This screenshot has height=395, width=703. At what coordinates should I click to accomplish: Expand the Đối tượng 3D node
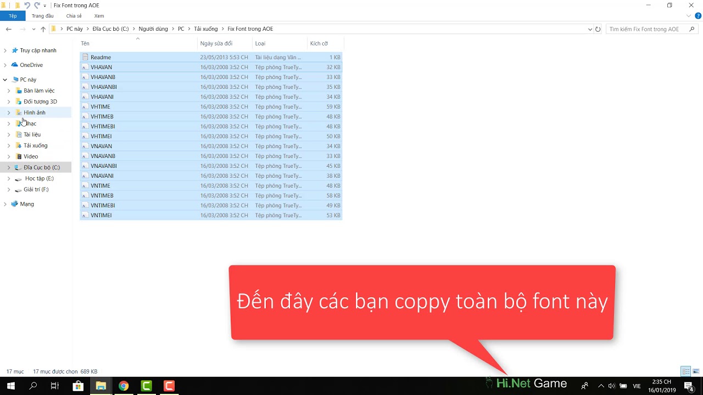click(9, 101)
